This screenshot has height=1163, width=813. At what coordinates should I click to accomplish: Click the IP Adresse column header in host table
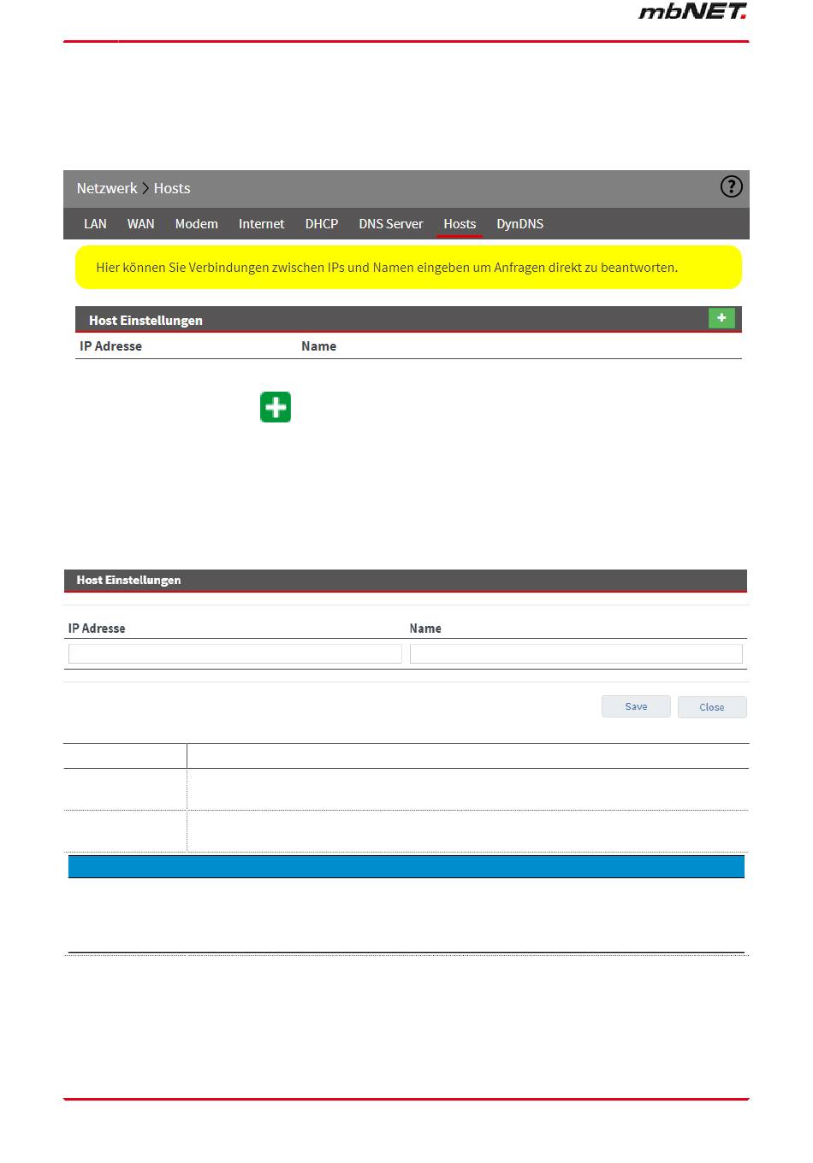tap(110, 346)
